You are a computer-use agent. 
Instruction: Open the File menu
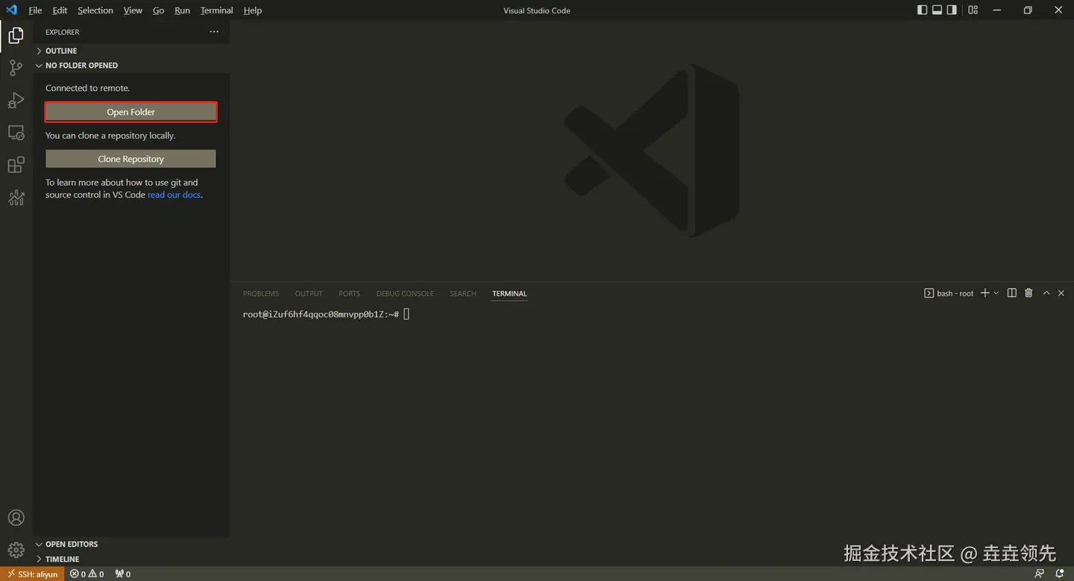[x=35, y=10]
